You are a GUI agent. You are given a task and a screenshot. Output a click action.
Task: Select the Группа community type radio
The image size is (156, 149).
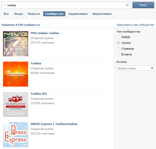118,43
